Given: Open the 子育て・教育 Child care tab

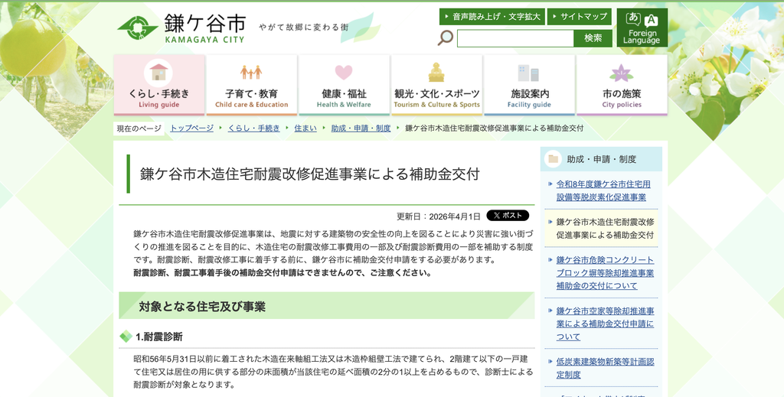Looking at the screenshot, I should (251, 85).
